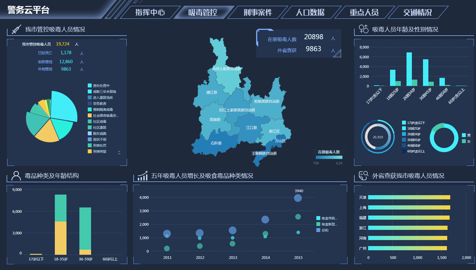Click the syringe icon beside 我市管控吸毒人员情况
This screenshot has width=476, height=270.
pos(16,29)
